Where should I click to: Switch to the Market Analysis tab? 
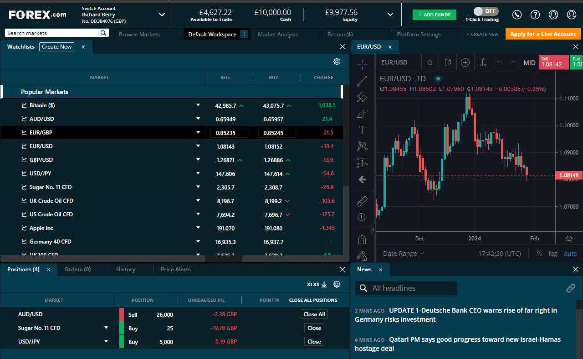[278, 35]
